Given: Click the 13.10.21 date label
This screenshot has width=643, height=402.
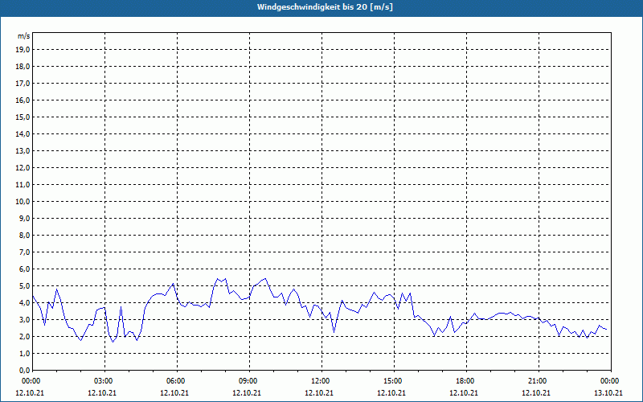Looking at the screenshot, I should [608, 392].
